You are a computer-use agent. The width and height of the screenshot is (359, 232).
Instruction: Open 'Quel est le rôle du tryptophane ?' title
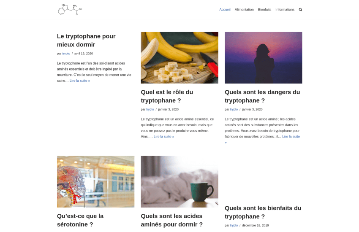(x=167, y=96)
